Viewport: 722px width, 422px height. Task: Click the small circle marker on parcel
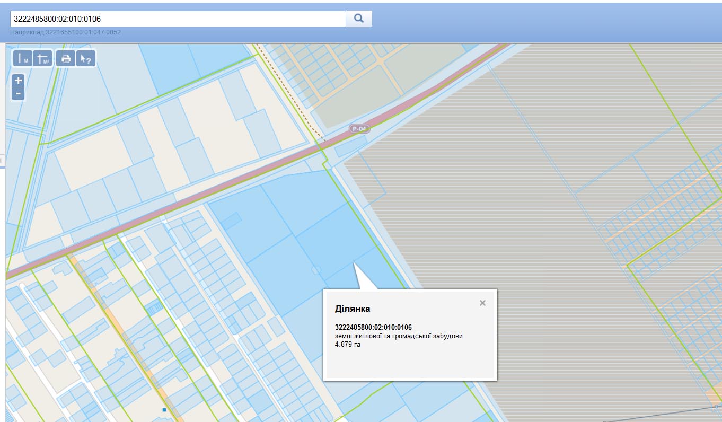(316, 270)
